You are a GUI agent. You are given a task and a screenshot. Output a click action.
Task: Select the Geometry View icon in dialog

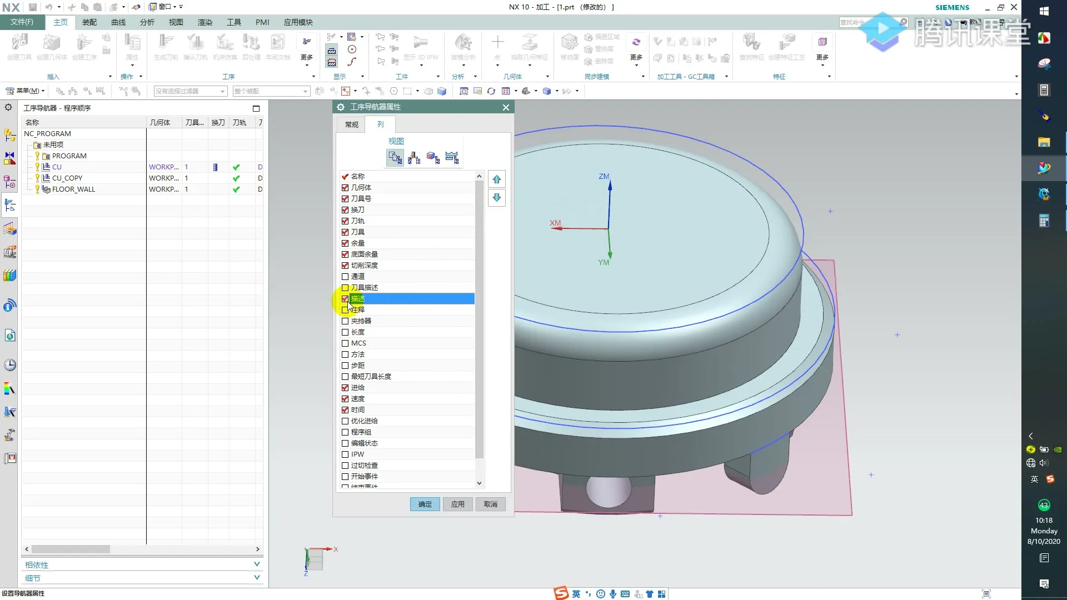pos(433,158)
